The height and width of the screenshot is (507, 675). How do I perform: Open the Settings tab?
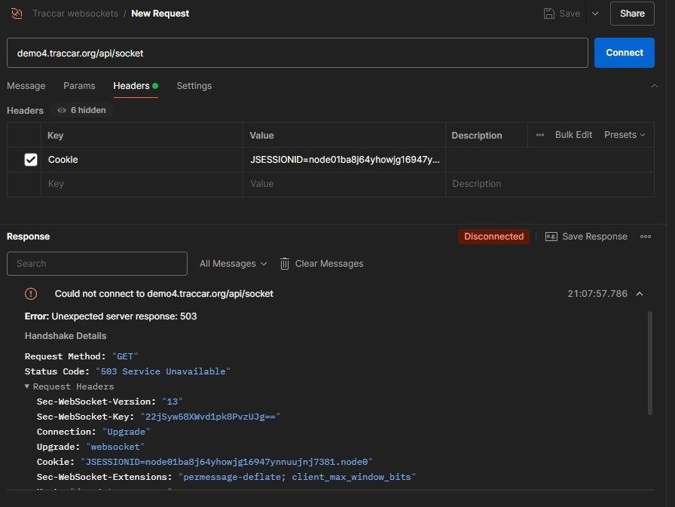point(194,86)
